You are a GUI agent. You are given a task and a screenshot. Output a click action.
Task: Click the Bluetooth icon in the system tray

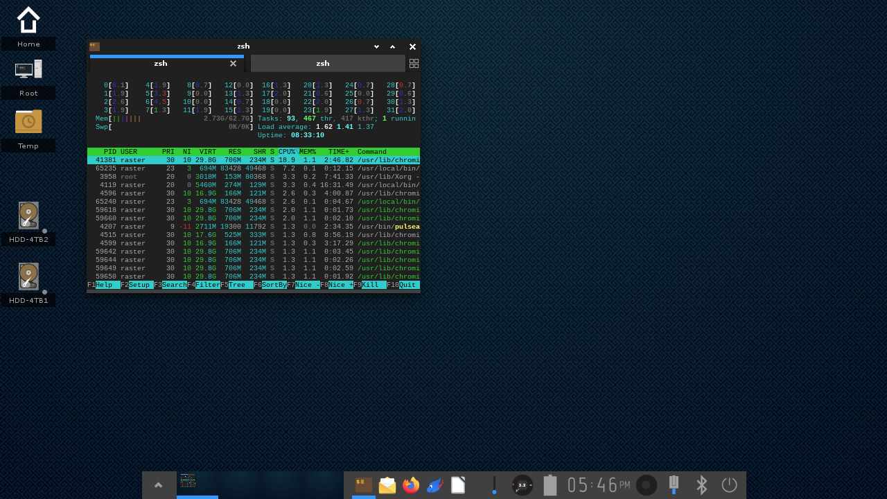coord(701,485)
